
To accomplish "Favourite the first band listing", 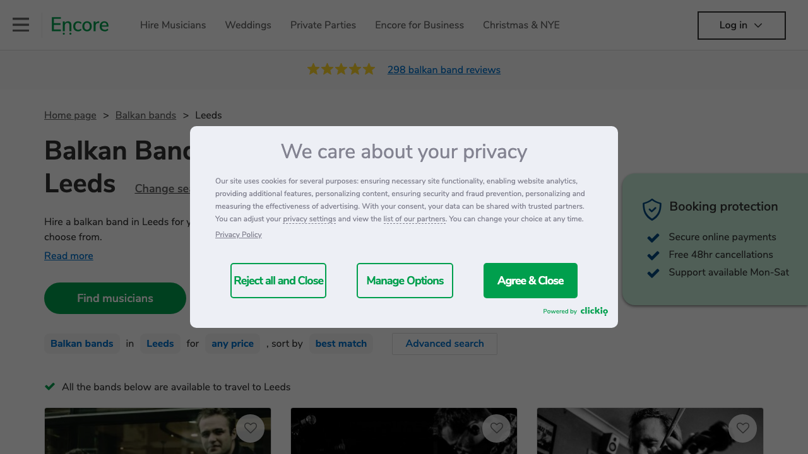I will tap(251, 428).
